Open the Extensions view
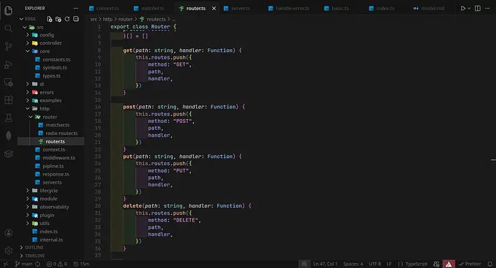This screenshot has height=268, width=496. coord(9,100)
